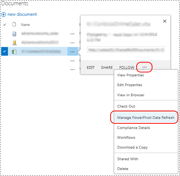Viewport: 180px width, 176px height.
Task: Choose View in Browser menu item
Action: click(131, 95)
